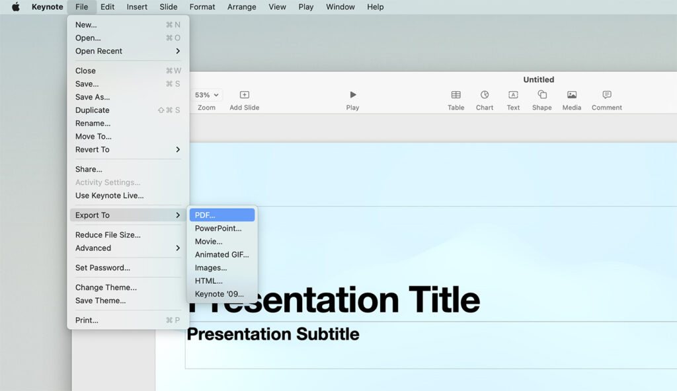
Task: Open the Media browser icon
Action: pyautogui.click(x=571, y=99)
